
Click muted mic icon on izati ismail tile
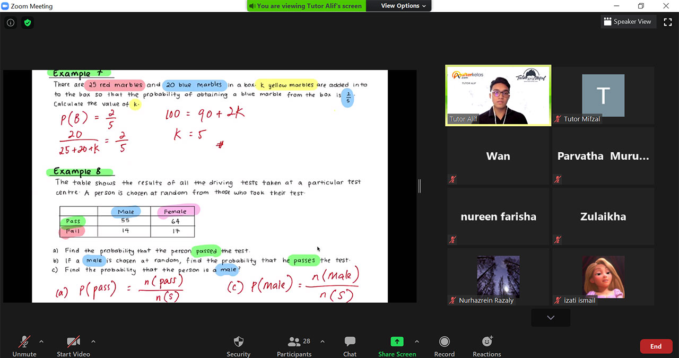click(558, 300)
